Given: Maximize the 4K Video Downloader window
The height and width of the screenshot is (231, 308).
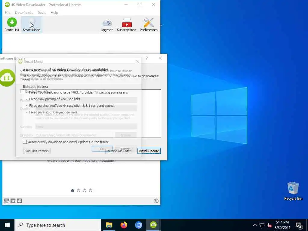Looking at the screenshot, I should click(140, 5).
